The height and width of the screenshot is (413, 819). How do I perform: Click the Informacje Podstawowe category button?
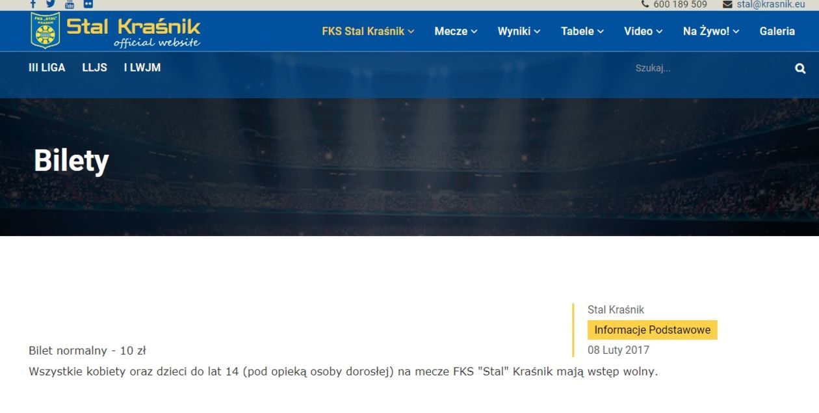tap(652, 330)
